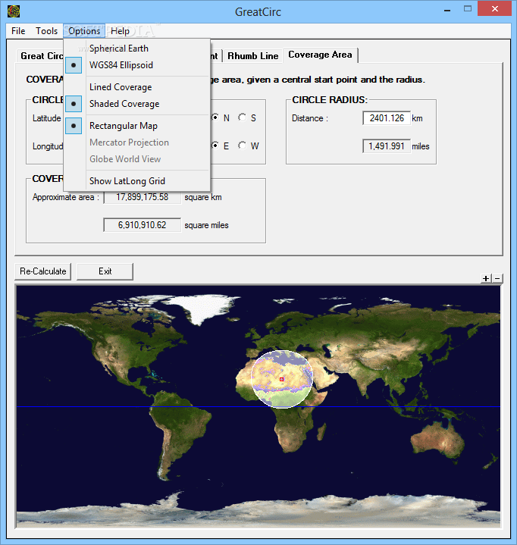
Task: Click the approximate area square km field
Action: coord(143,197)
